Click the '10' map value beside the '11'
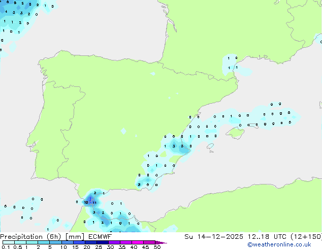Image resolution: width=322 pixels, height=249 pixels. click(x=86, y=203)
